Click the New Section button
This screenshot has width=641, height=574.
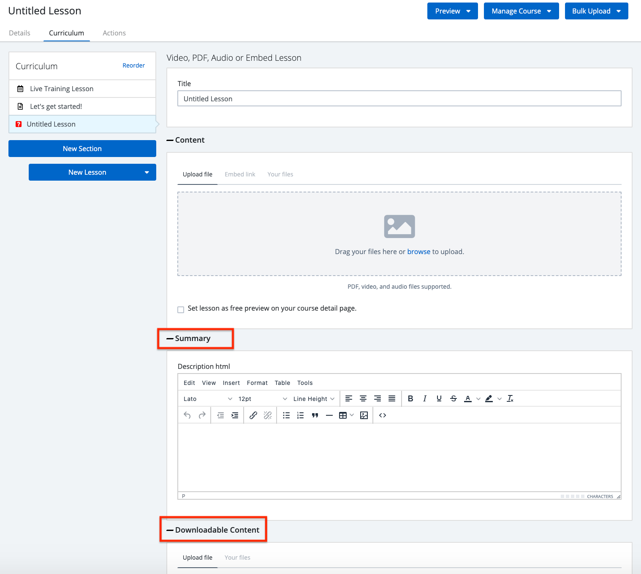coord(82,149)
